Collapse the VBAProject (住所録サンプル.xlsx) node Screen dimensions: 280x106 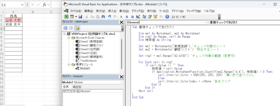(64, 34)
